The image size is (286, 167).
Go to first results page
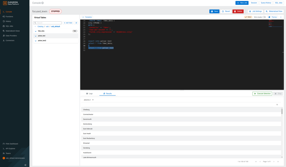click(x=256, y=162)
